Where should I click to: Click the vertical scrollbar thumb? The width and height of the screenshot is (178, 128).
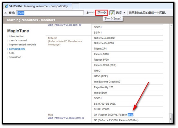click(171, 118)
